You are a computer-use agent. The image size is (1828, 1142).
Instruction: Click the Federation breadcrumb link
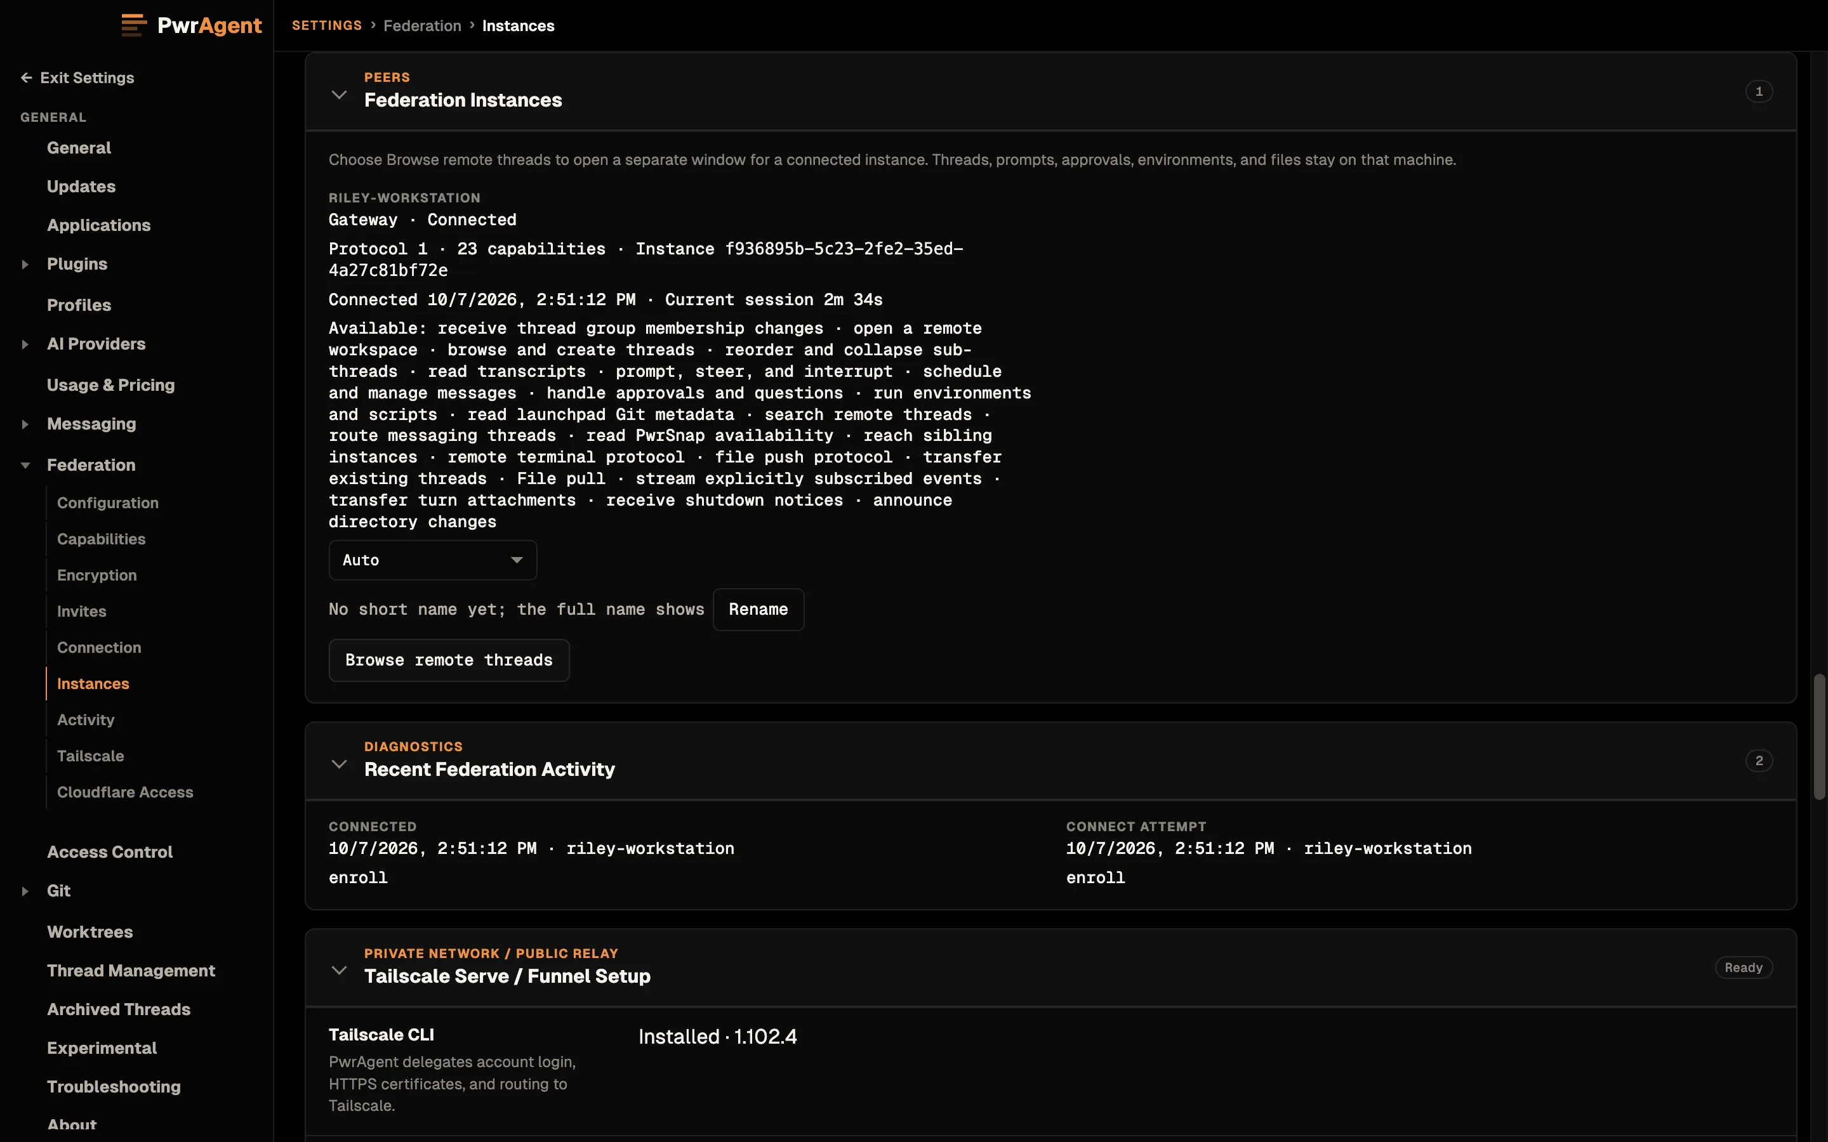pos(422,25)
